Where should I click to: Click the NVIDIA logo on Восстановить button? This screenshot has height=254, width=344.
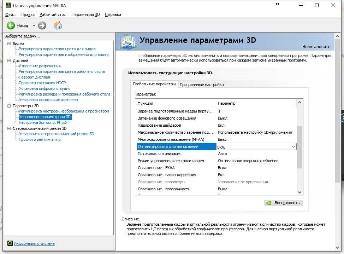click(269, 203)
